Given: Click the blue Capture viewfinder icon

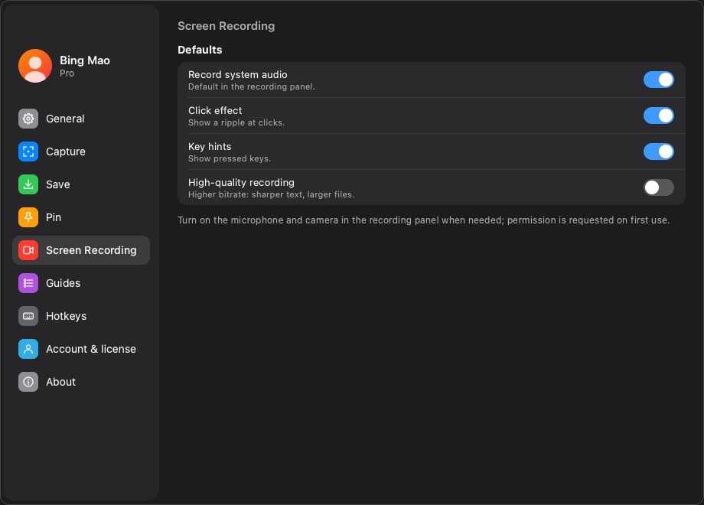Looking at the screenshot, I should point(28,151).
